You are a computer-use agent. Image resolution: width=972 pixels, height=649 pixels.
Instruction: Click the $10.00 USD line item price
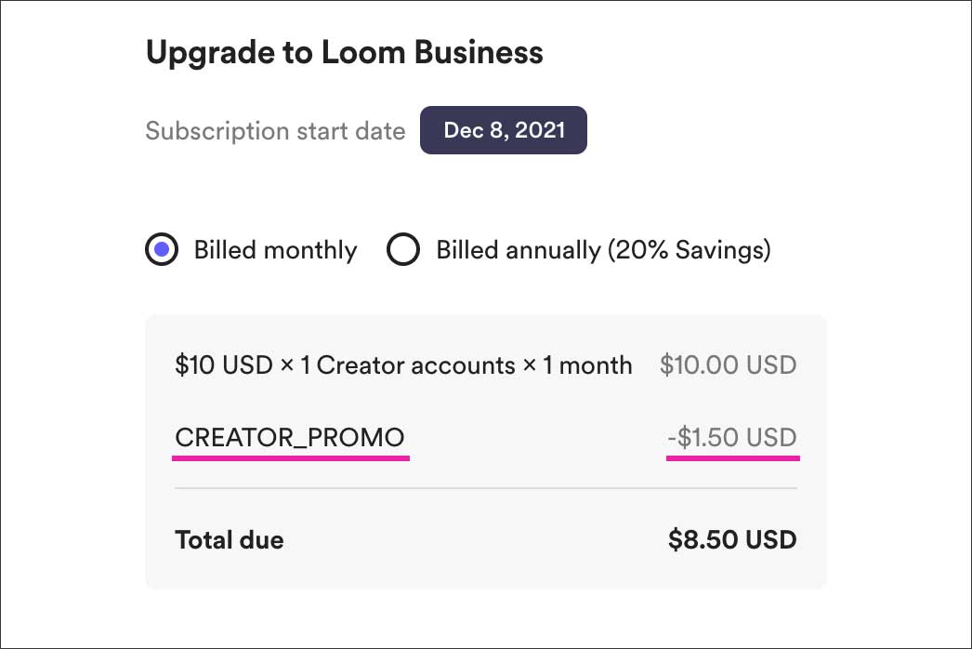coord(728,364)
